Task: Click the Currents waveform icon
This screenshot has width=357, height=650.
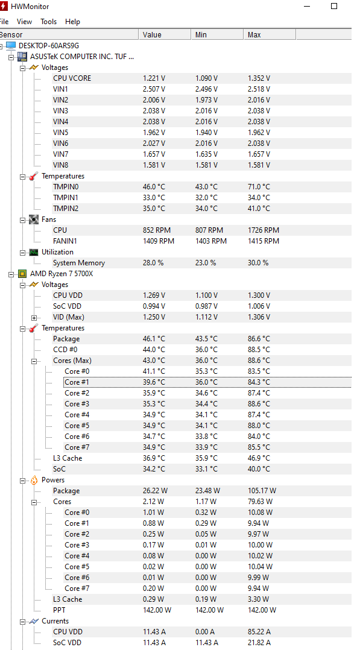Action: click(x=34, y=621)
